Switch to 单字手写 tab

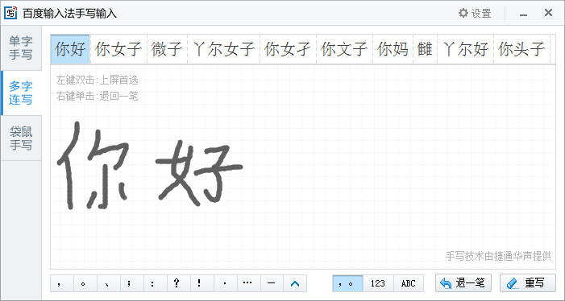click(x=21, y=48)
